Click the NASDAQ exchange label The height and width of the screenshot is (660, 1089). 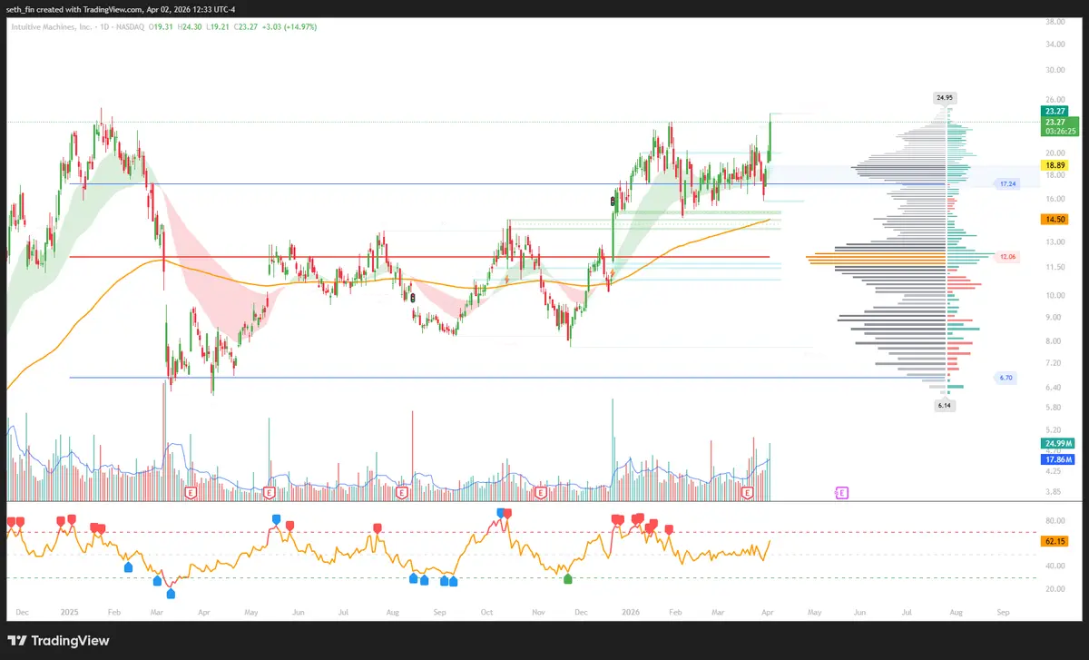point(130,27)
